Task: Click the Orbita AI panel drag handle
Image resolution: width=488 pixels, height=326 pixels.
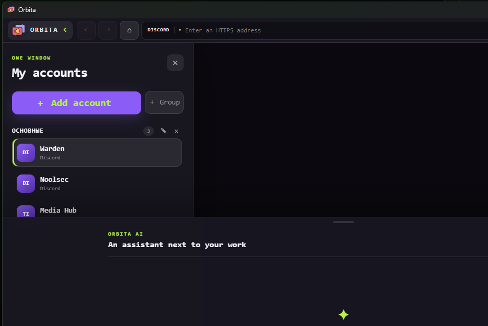Action: [344, 222]
